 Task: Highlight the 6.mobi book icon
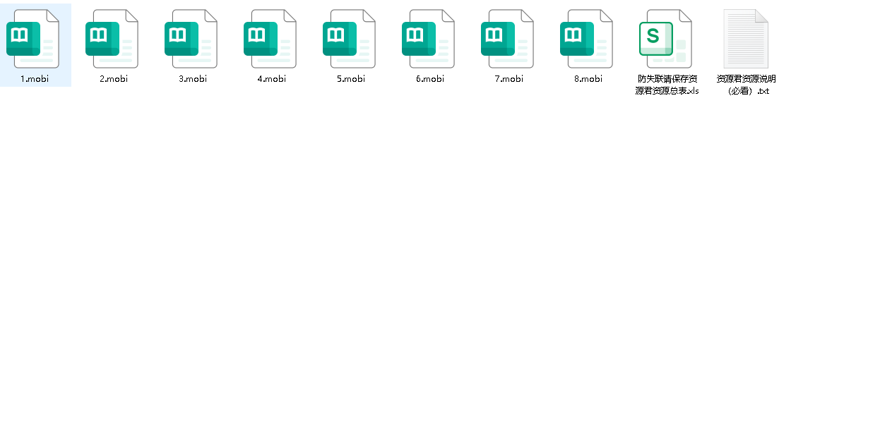click(x=429, y=39)
